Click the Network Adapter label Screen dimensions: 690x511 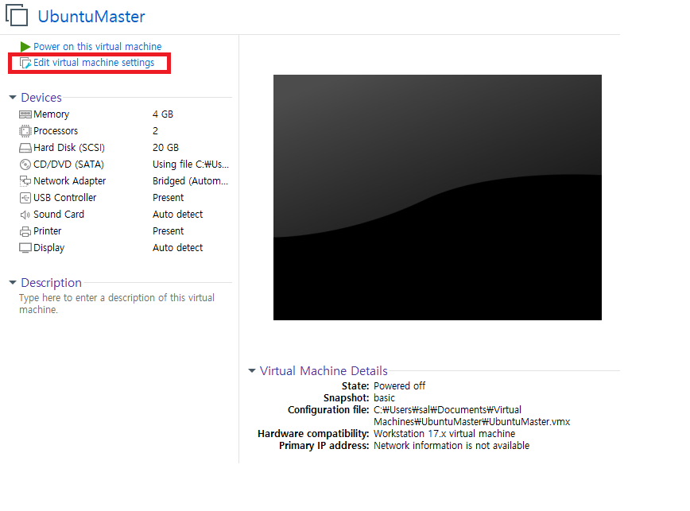[69, 181]
